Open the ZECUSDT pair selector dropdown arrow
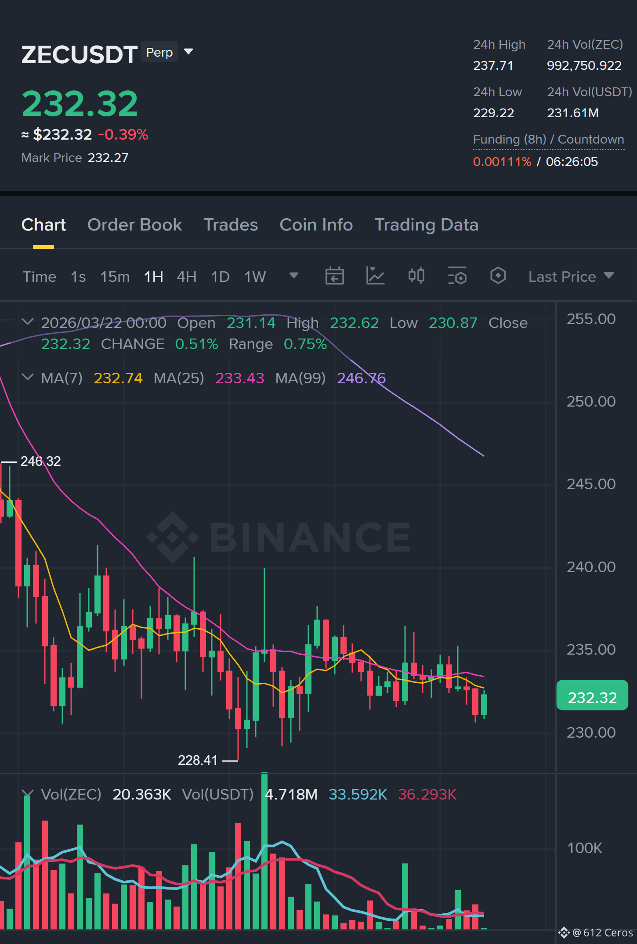The width and height of the screenshot is (637, 944). pyautogui.click(x=188, y=52)
